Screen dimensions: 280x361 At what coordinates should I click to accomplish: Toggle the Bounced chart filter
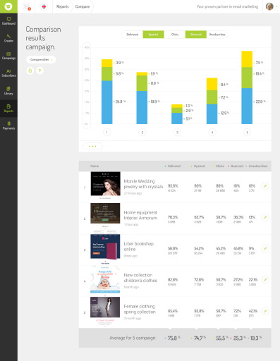click(196, 35)
